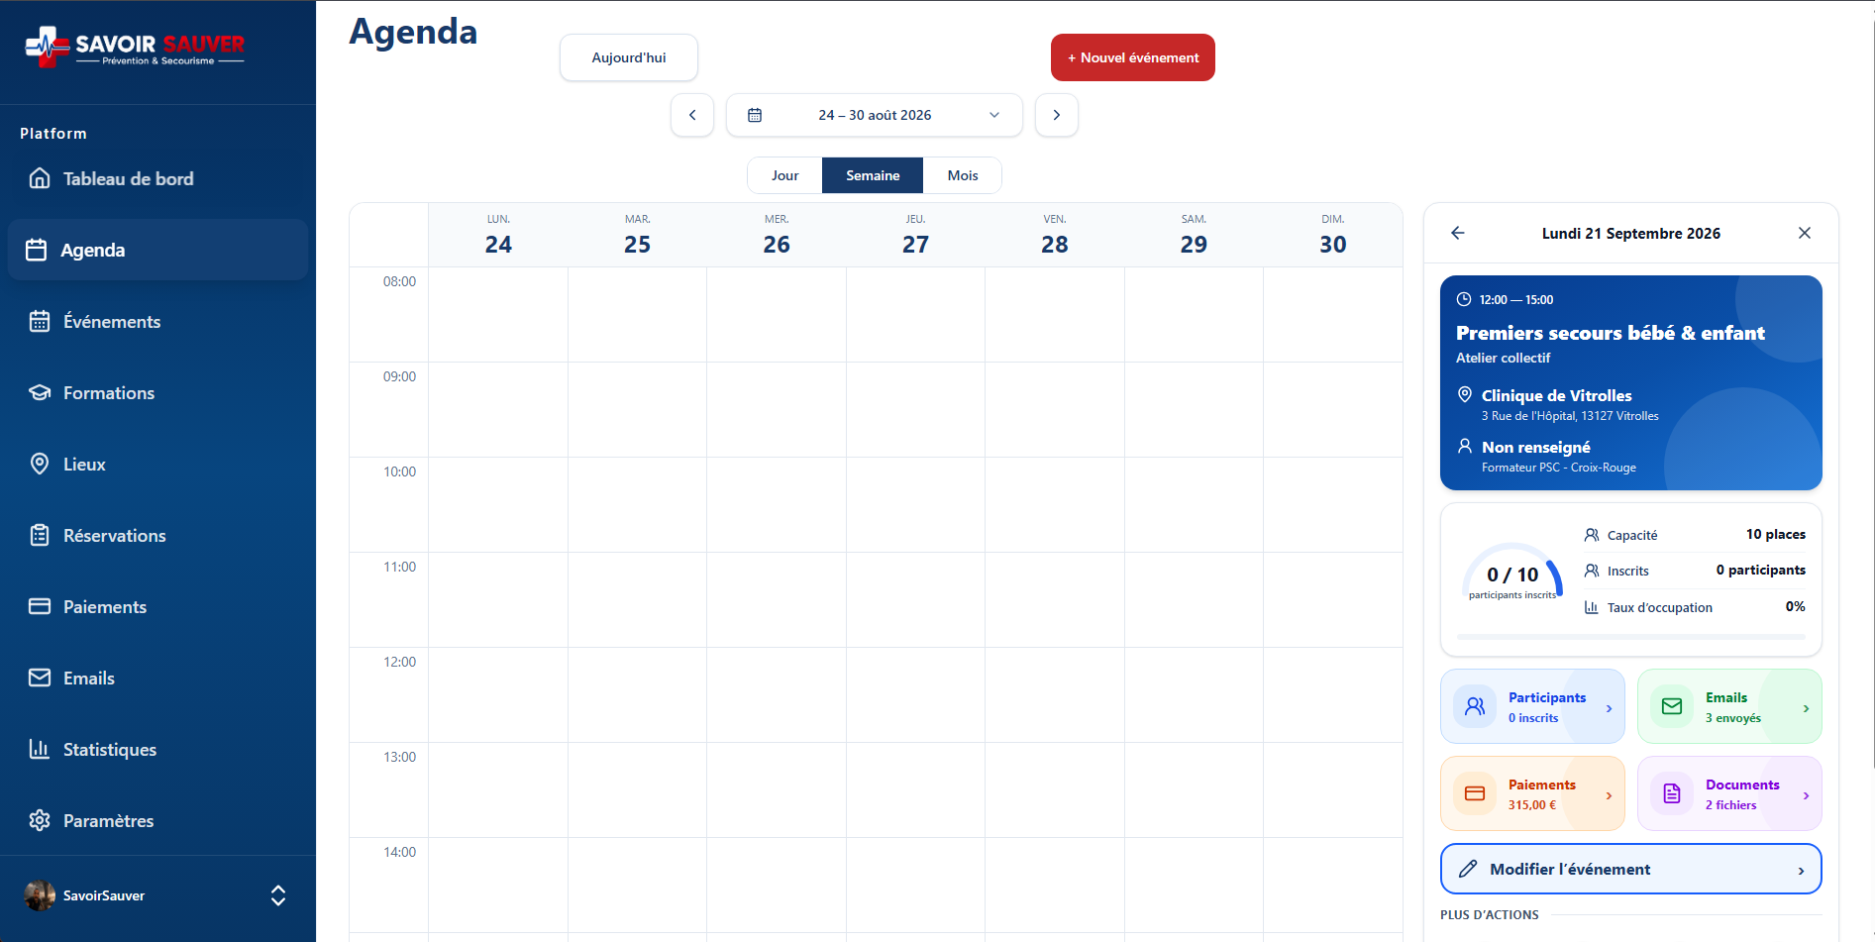Close the event details panel
Screen dimensions: 1875x942
click(1805, 233)
